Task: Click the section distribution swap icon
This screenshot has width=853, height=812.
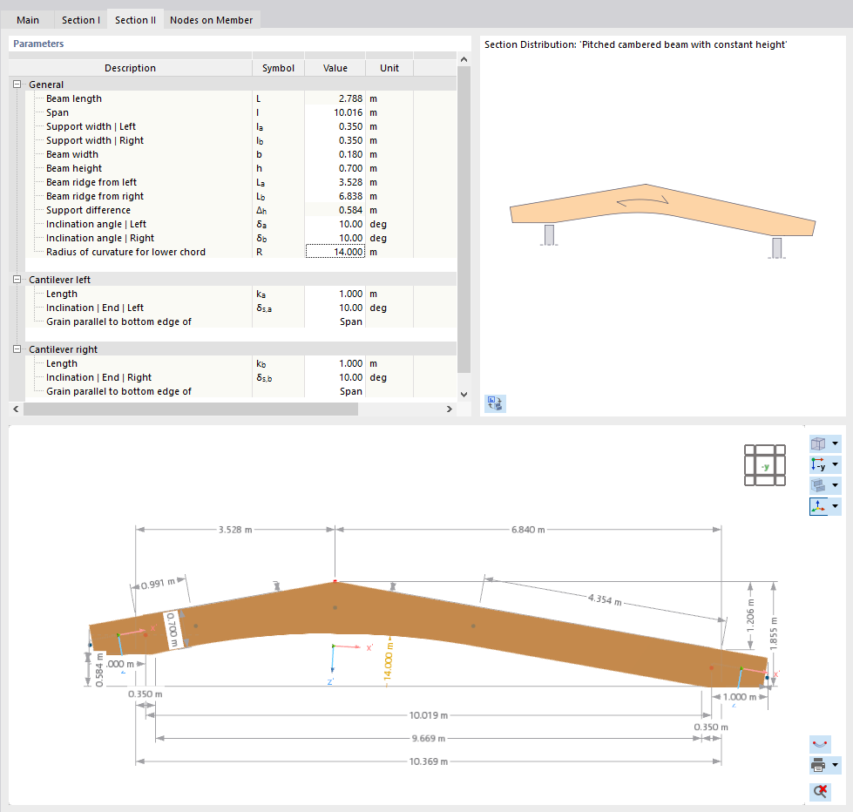Action: pos(495,403)
